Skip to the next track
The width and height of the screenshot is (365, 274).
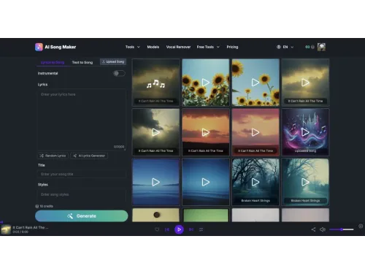191,229
